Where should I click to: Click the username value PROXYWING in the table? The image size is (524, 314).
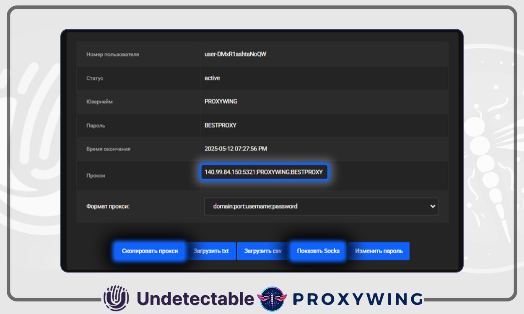(220, 101)
